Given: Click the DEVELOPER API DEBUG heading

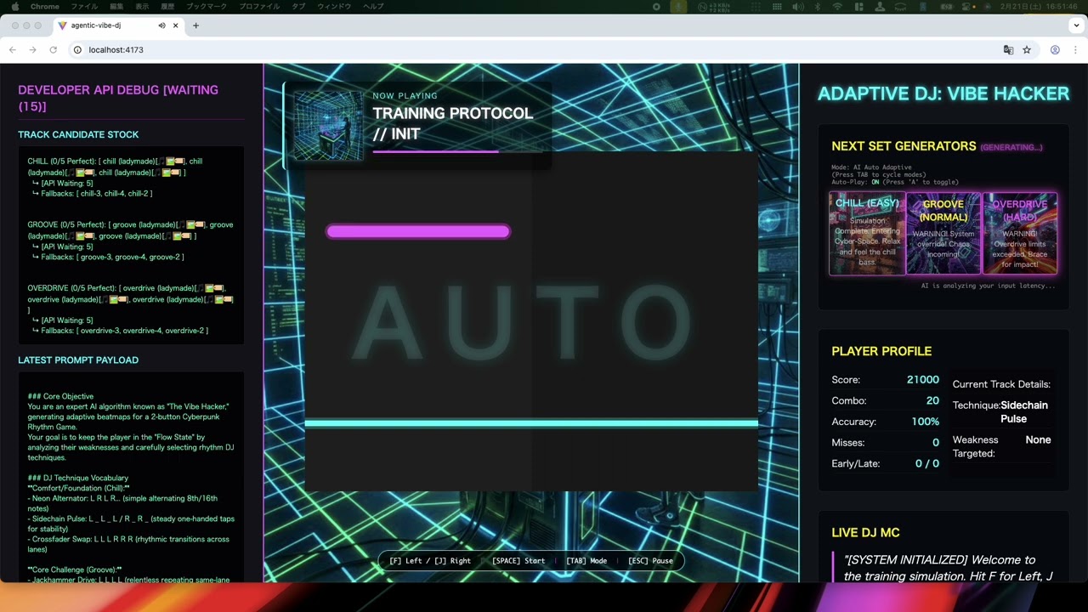Looking at the screenshot, I should pos(118,98).
